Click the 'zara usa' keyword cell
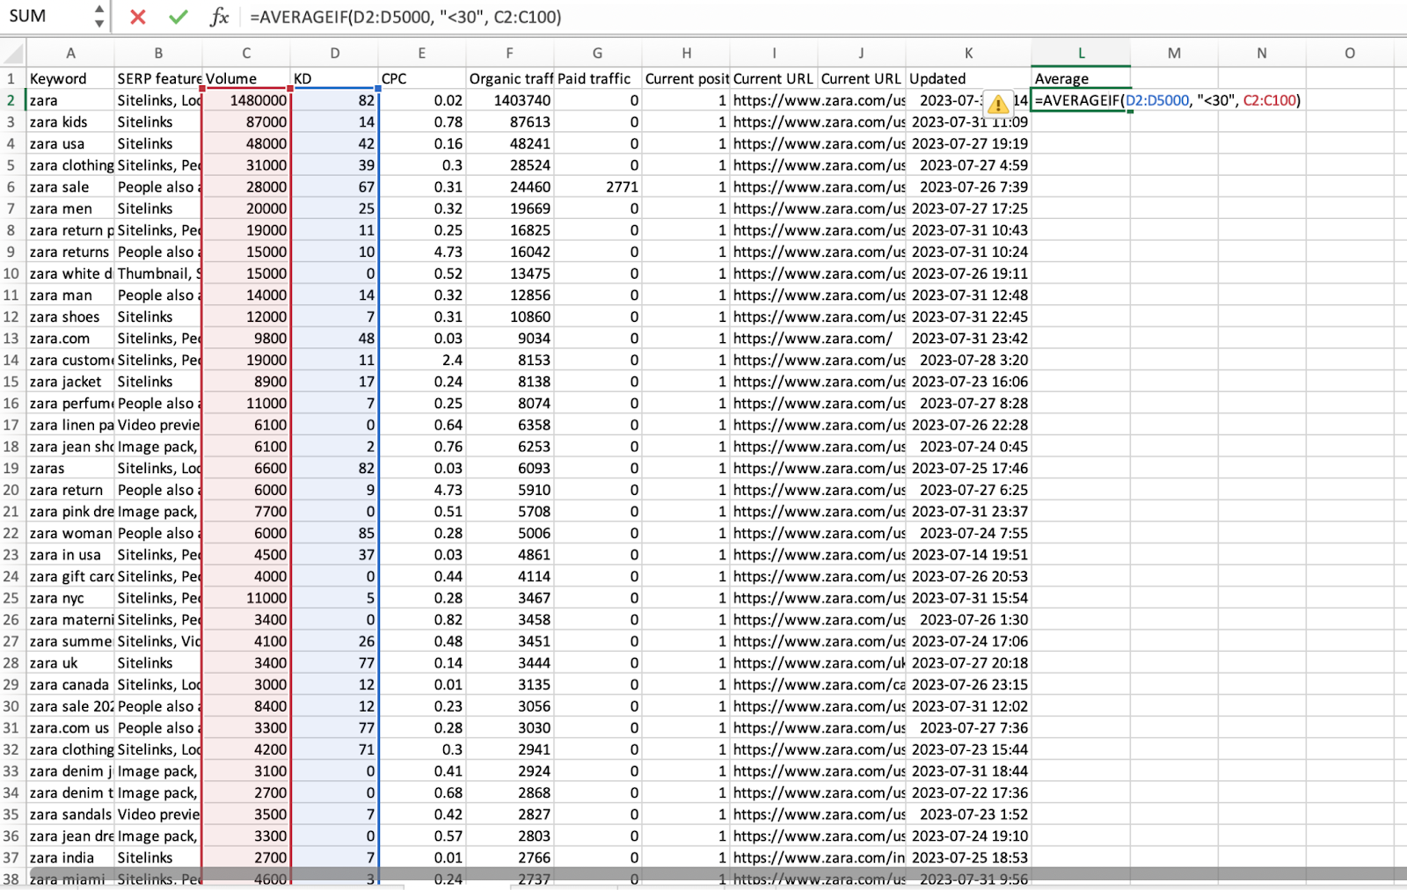This screenshot has height=890, width=1407. pos(70,143)
